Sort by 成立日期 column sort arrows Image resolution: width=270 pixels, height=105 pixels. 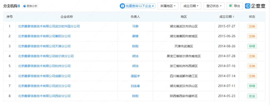[233, 17]
